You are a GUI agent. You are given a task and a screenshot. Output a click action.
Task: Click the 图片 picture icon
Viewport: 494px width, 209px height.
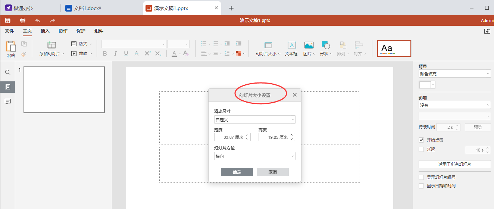pyautogui.click(x=309, y=49)
